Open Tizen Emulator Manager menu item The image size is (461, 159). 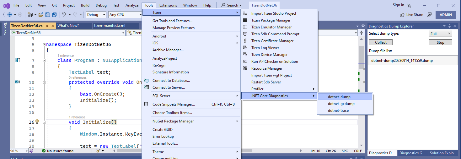(271, 27)
